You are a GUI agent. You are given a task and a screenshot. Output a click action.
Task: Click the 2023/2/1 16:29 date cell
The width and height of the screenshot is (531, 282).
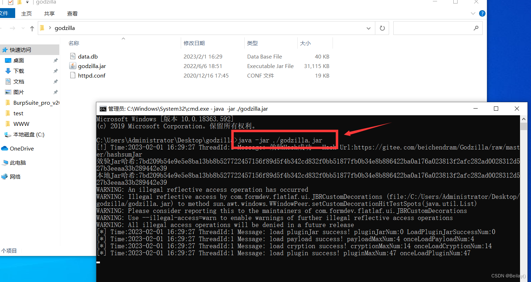click(x=203, y=56)
